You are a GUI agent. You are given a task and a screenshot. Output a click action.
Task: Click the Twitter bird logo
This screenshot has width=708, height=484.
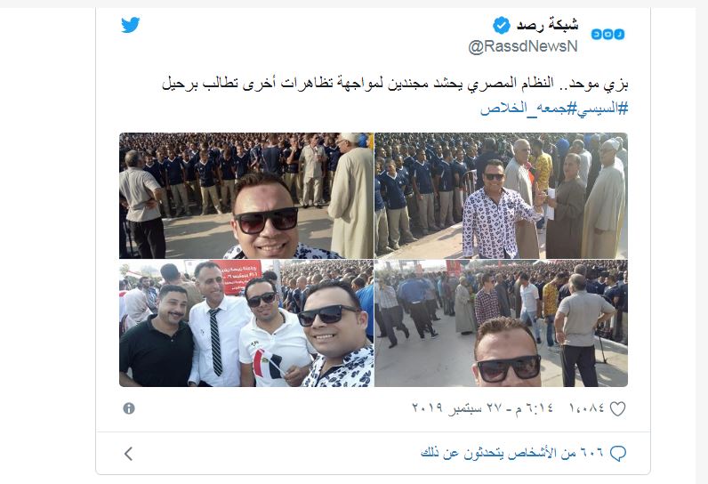point(130,25)
